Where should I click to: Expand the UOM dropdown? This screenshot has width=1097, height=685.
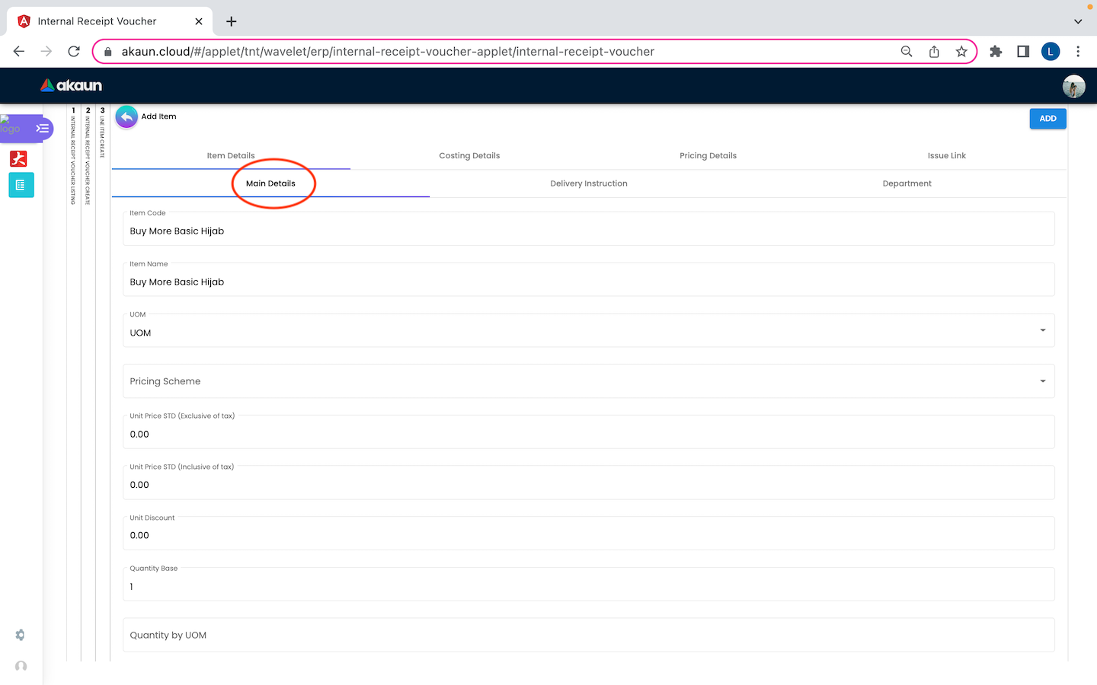[1042, 330]
